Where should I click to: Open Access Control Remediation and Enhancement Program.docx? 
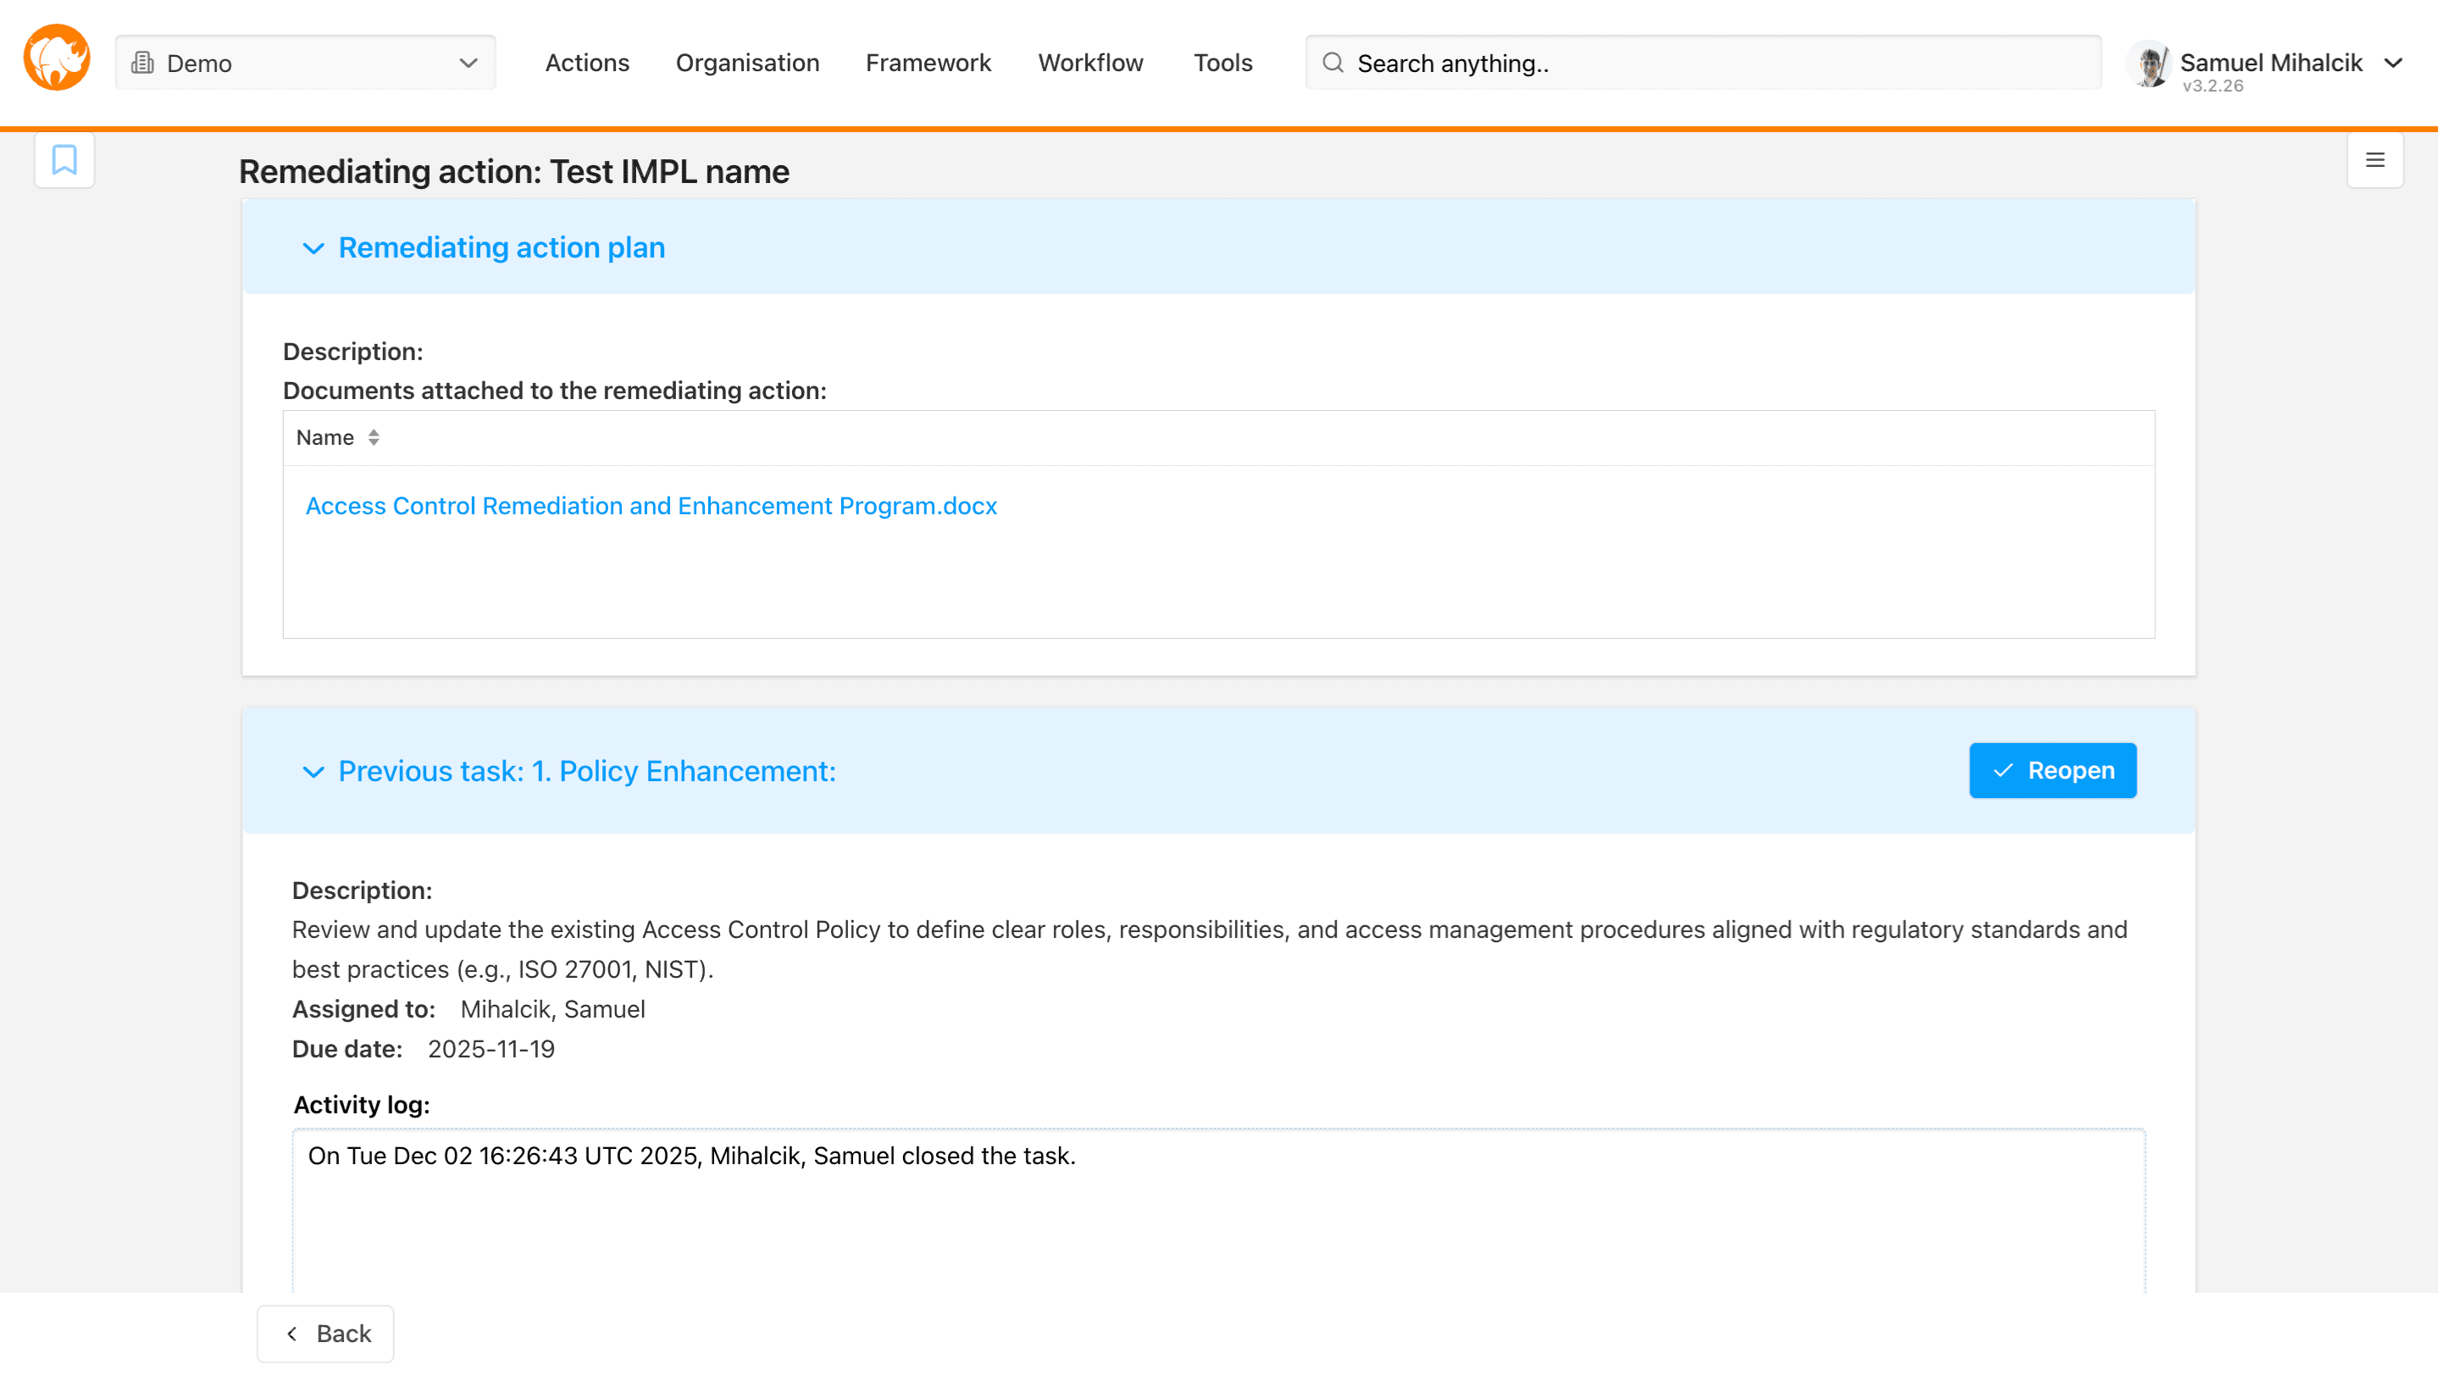pos(651,507)
